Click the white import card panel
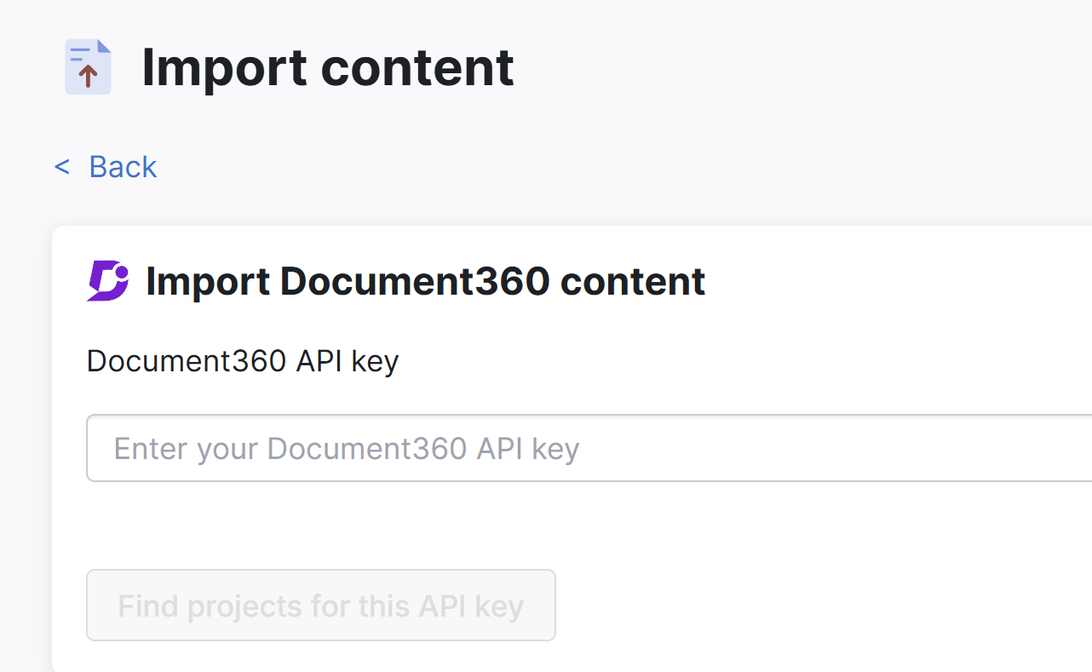The image size is (1092, 672). pyautogui.click(x=767, y=528)
